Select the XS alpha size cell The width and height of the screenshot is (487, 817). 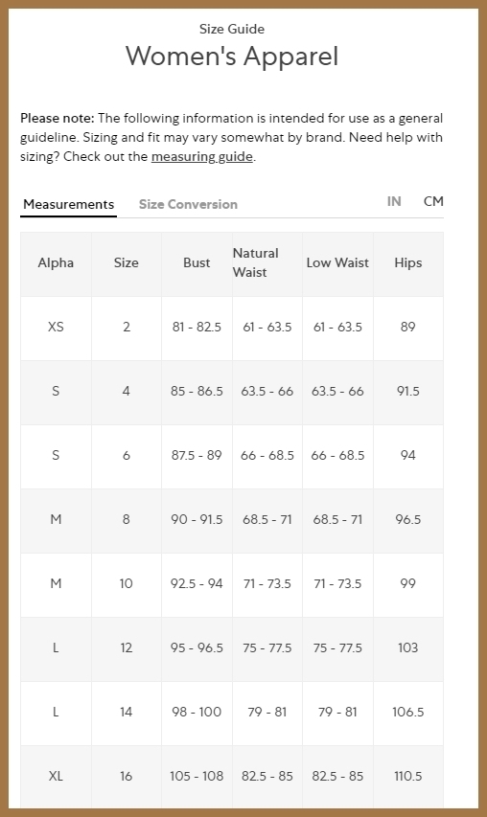click(56, 327)
